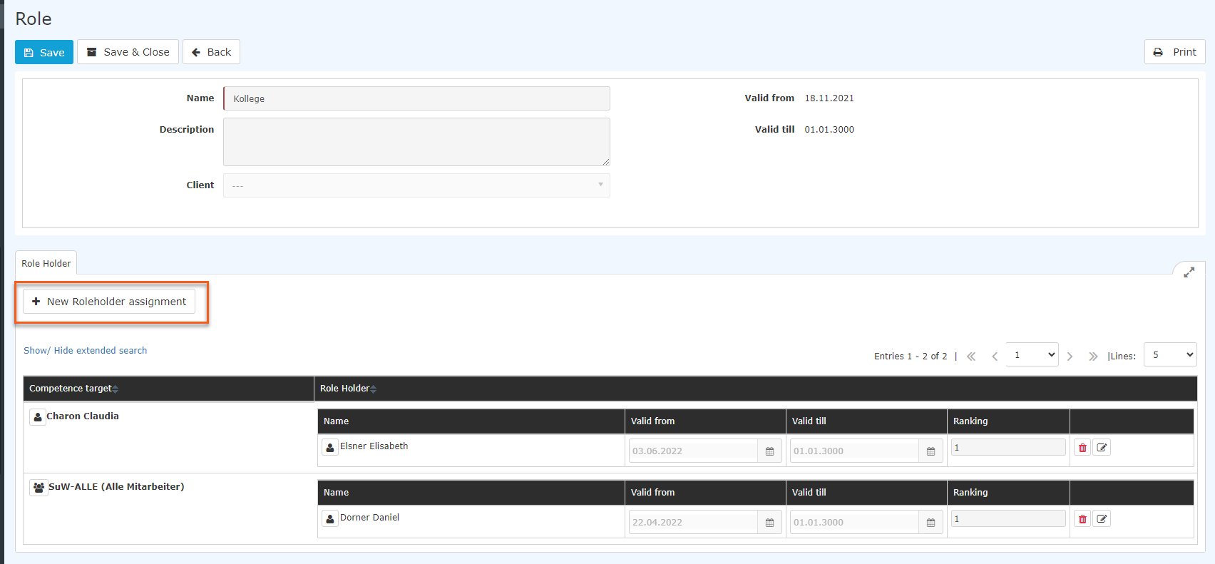
Task: Edit Dorner Daniel role holder entry
Action: pyautogui.click(x=1102, y=519)
